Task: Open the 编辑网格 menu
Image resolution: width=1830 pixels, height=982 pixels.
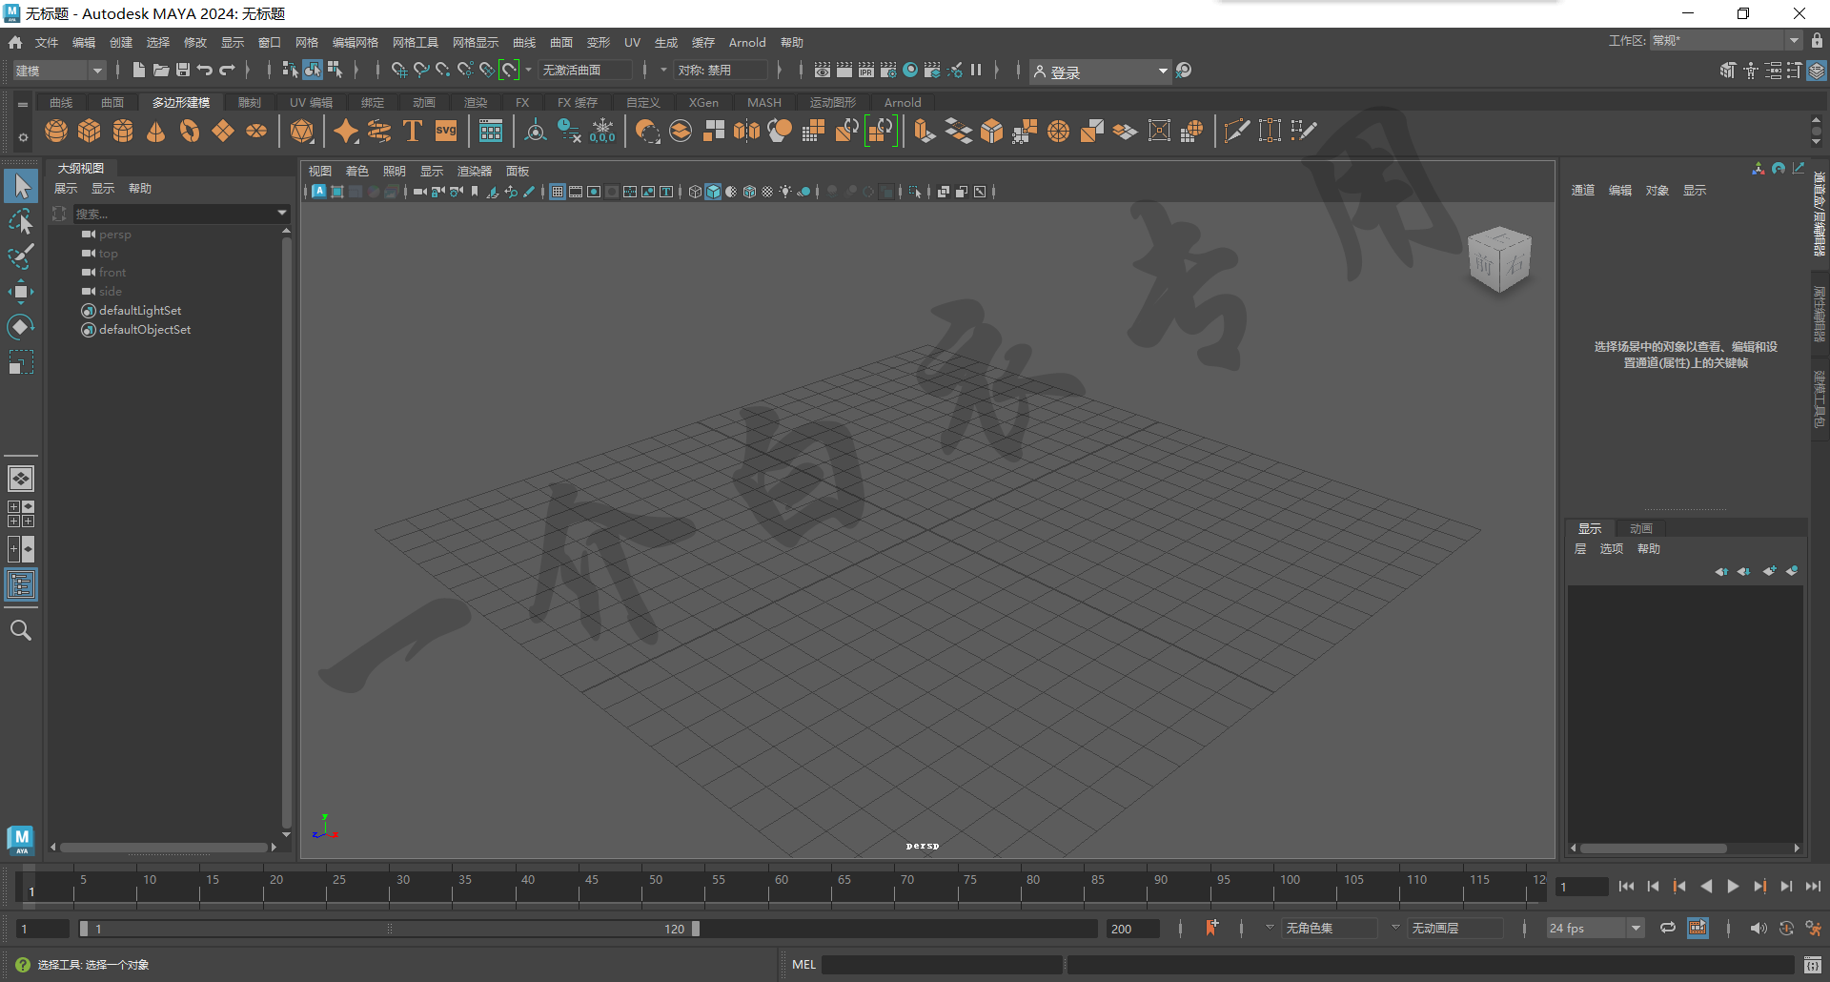Action: tap(355, 42)
